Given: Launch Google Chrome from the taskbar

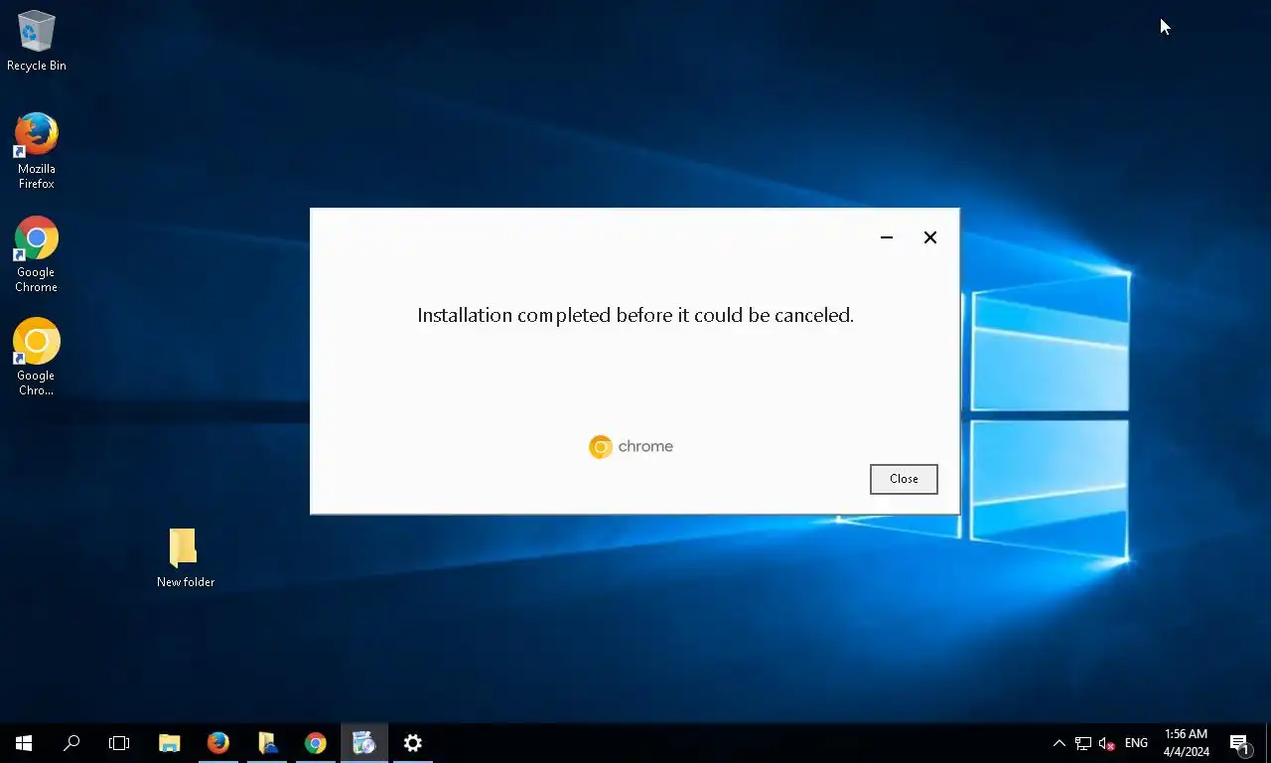Looking at the screenshot, I should click(x=316, y=743).
